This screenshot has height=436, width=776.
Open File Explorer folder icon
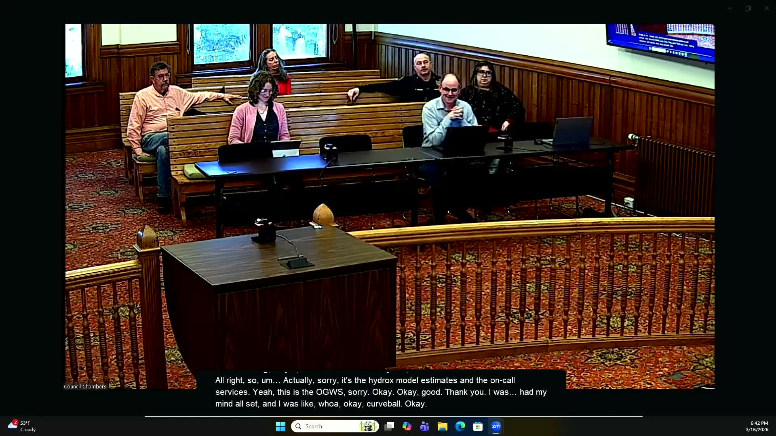(442, 426)
